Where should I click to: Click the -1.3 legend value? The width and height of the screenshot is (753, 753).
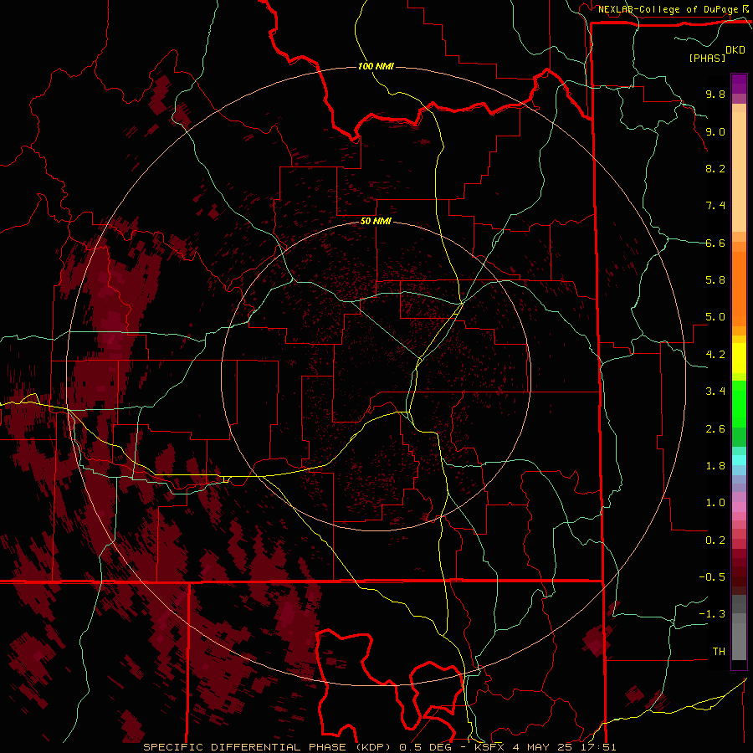point(712,614)
